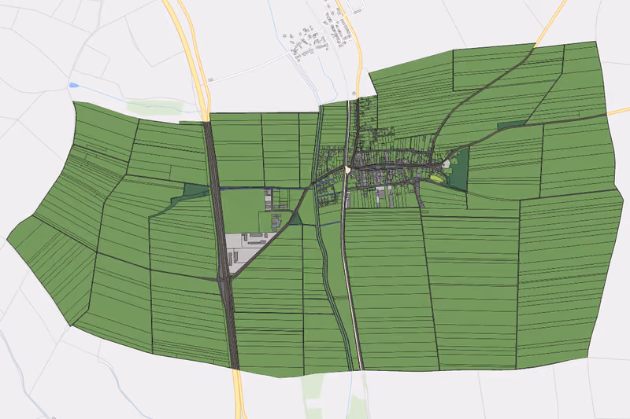Click the bright yellow-green parcel near the village's east end
This screenshot has width=630, height=419.
(435, 178)
